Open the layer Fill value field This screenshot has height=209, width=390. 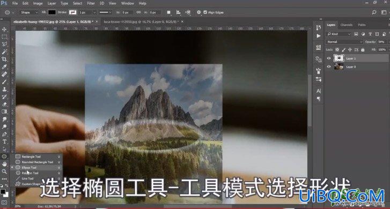(x=382, y=50)
